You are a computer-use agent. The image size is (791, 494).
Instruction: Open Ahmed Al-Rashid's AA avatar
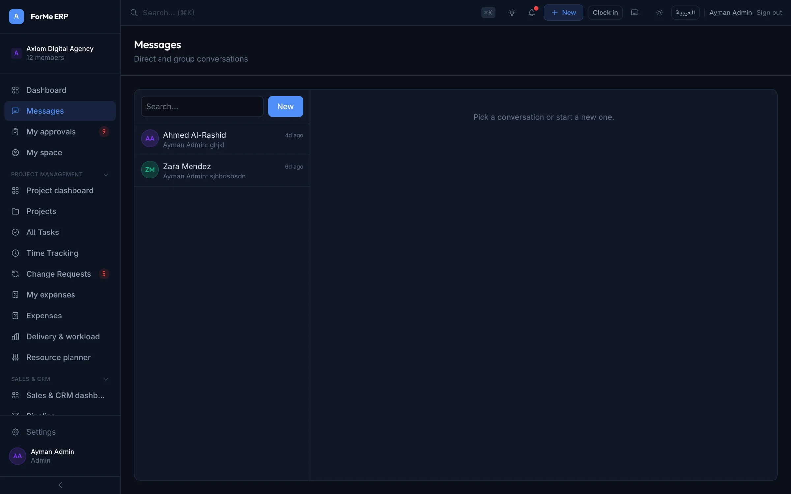[150, 138]
